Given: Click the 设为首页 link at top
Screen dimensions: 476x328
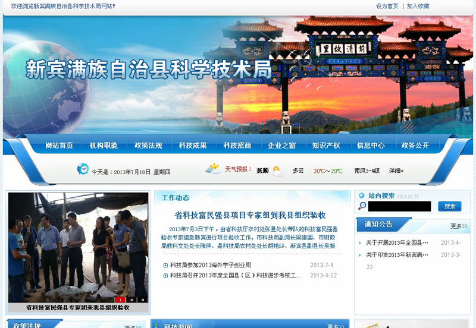Looking at the screenshot, I should (x=387, y=7).
